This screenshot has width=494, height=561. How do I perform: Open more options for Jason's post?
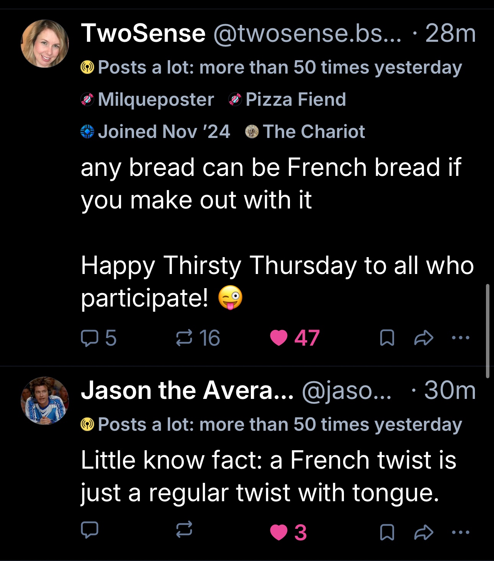point(460,532)
